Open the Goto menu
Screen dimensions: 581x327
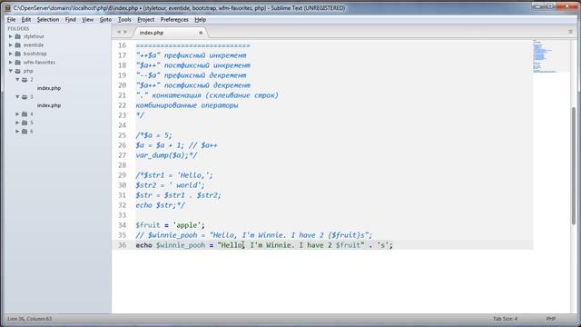tap(105, 20)
